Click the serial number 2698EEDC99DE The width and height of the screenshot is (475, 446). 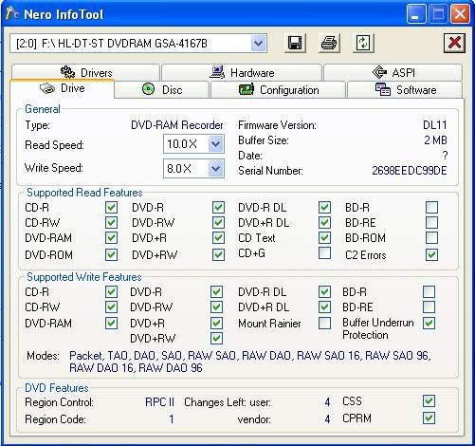click(x=410, y=171)
